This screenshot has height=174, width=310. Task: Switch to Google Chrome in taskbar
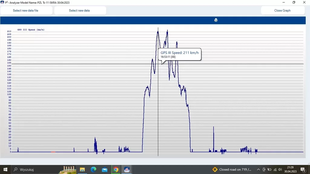116,169
